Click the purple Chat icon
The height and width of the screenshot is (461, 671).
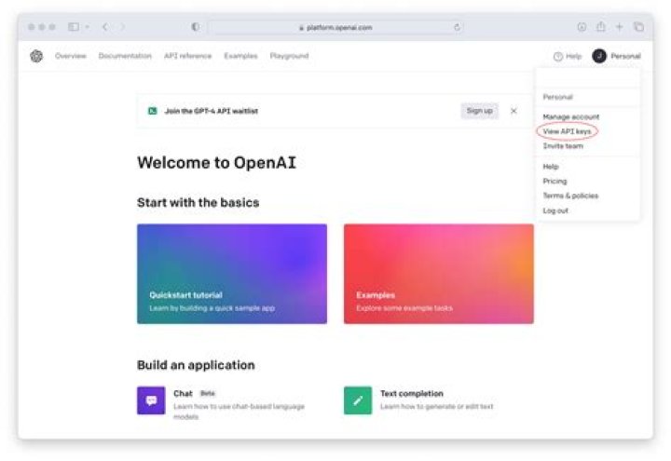point(151,400)
